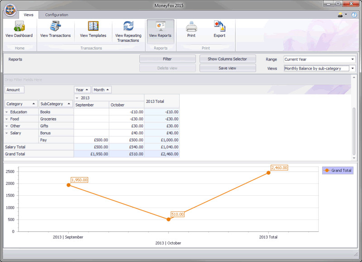Click the Save view button
This screenshot has height=262, width=362.
(x=228, y=68)
